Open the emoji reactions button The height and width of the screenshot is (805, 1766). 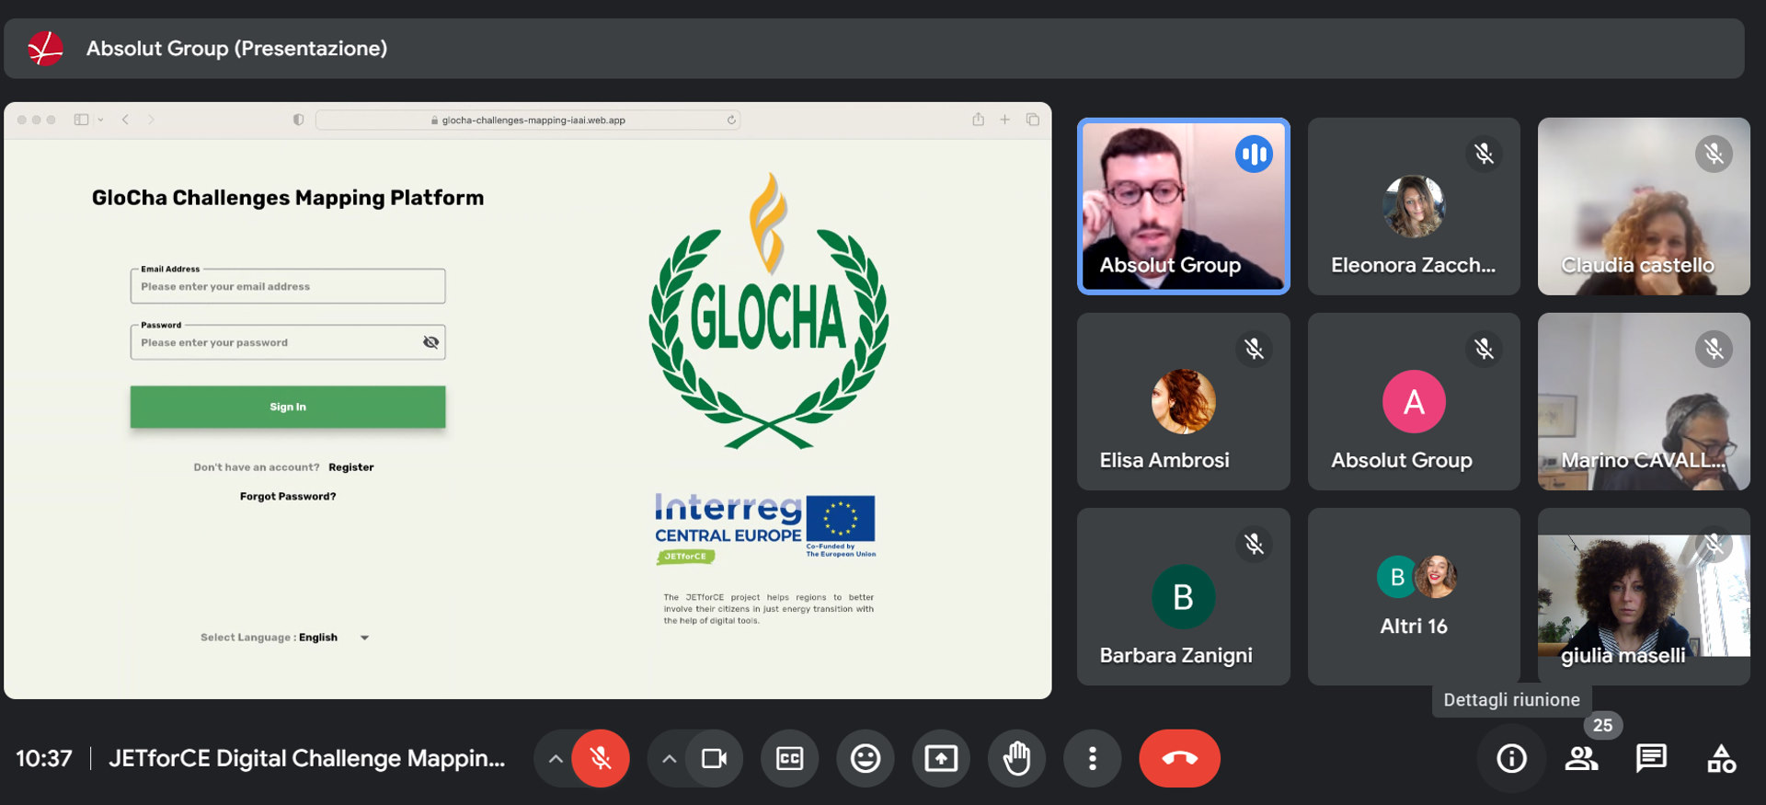(x=866, y=758)
